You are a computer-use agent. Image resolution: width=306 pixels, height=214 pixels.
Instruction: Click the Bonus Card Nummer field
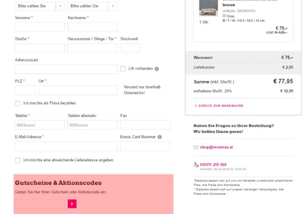click(x=145, y=146)
